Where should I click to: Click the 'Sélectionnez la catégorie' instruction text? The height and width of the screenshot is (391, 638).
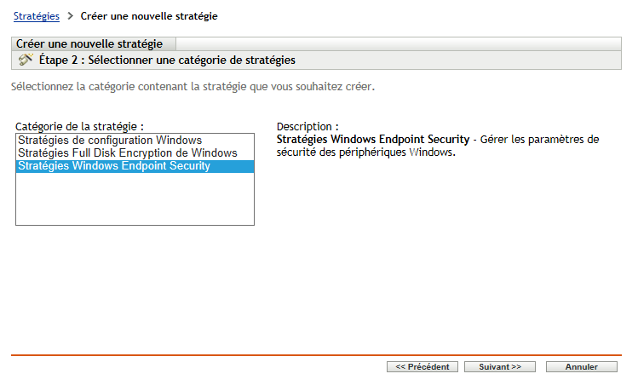click(x=193, y=87)
